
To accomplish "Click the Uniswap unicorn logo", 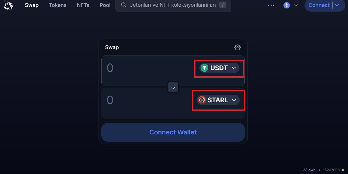I will 8,5.
